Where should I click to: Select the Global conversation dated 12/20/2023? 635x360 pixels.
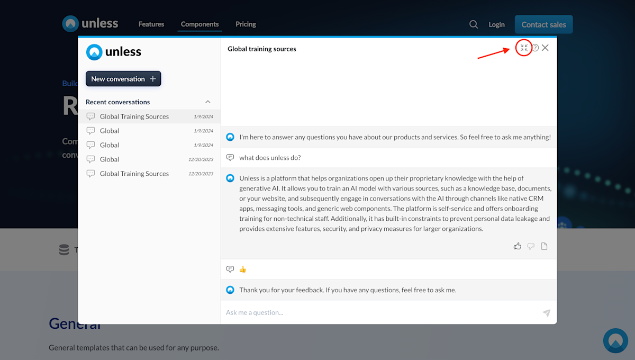click(110, 159)
